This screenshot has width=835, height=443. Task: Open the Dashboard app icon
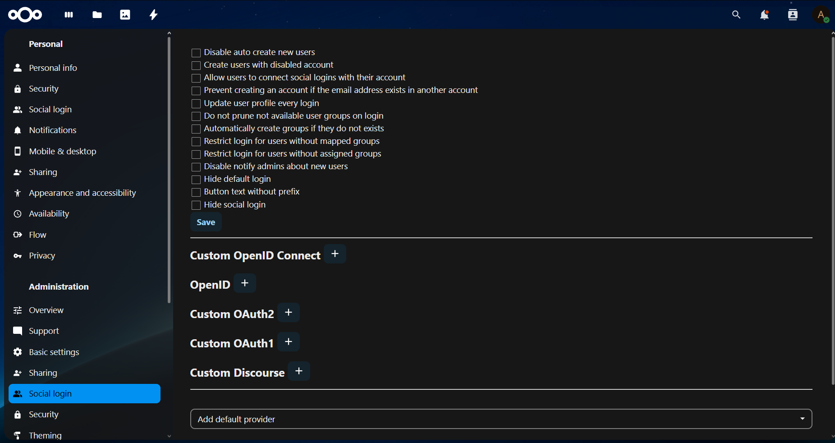(69, 15)
